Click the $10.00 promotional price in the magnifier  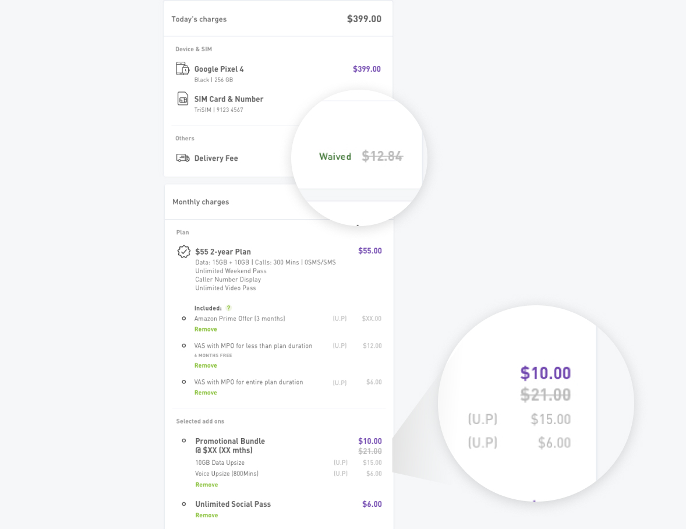(x=545, y=373)
